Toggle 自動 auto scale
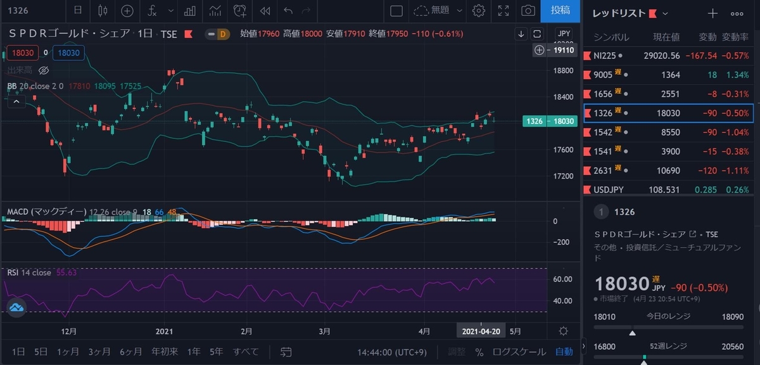The height and width of the screenshot is (365, 760). [x=564, y=352]
